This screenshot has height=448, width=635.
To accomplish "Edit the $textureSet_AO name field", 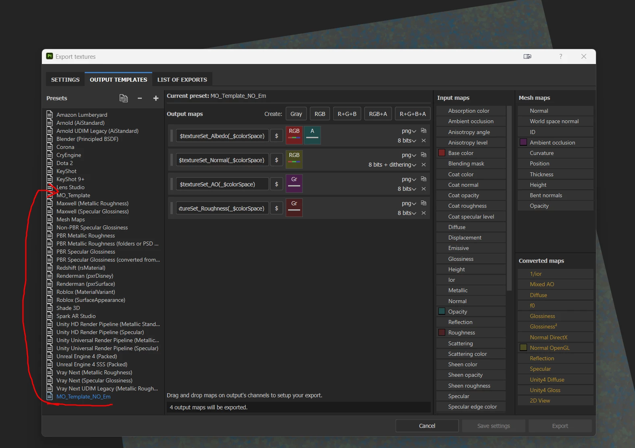I will click(222, 184).
